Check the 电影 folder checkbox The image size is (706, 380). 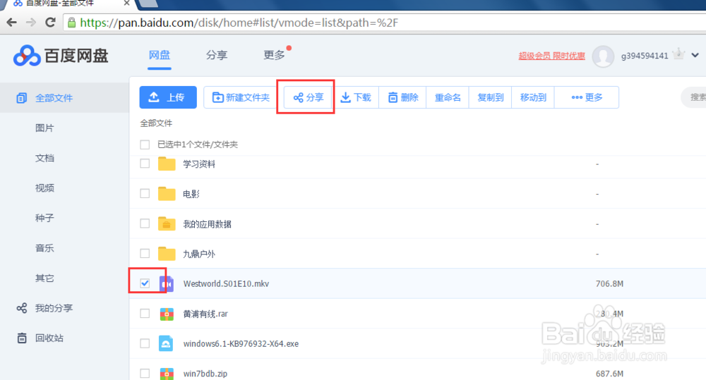(145, 194)
